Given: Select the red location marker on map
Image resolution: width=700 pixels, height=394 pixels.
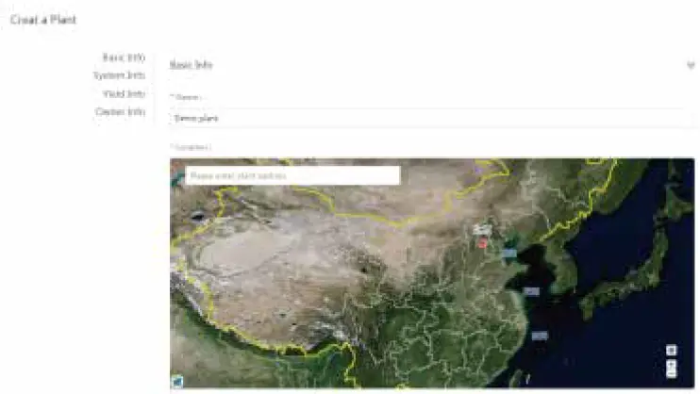Looking at the screenshot, I should pyautogui.click(x=482, y=243).
